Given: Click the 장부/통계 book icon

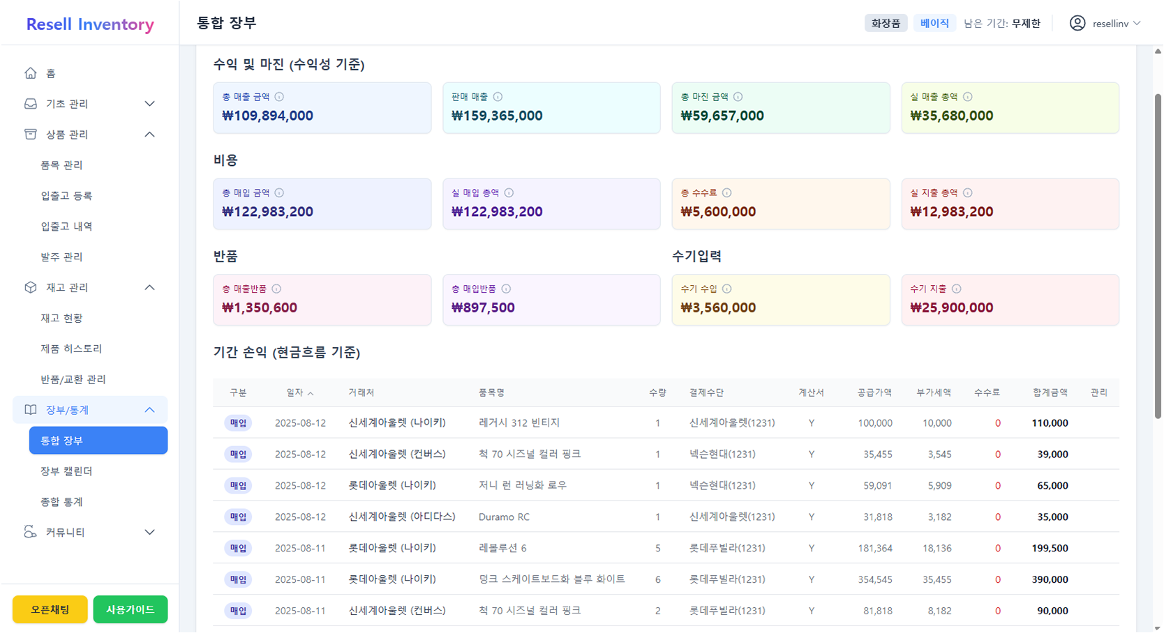Looking at the screenshot, I should (30, 409).
